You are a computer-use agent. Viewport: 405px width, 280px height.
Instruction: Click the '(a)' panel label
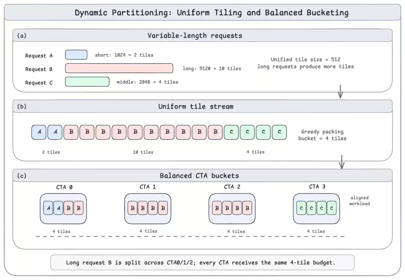point(22,36)
